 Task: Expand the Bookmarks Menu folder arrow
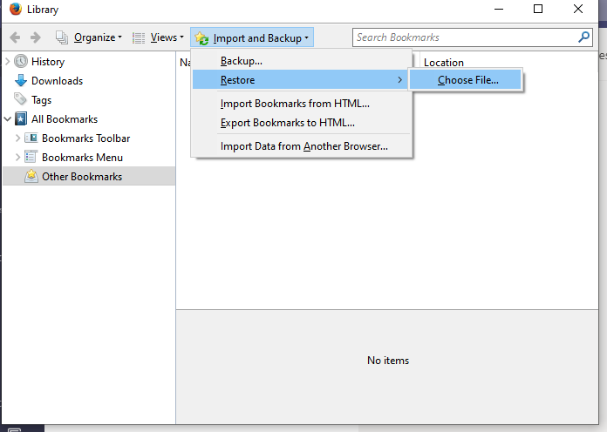[17, 157]
